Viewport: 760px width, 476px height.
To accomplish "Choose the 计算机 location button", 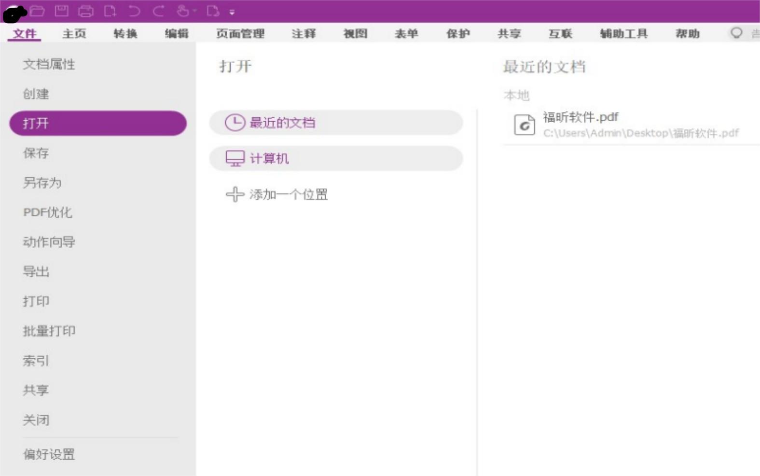I will (336, 158).
